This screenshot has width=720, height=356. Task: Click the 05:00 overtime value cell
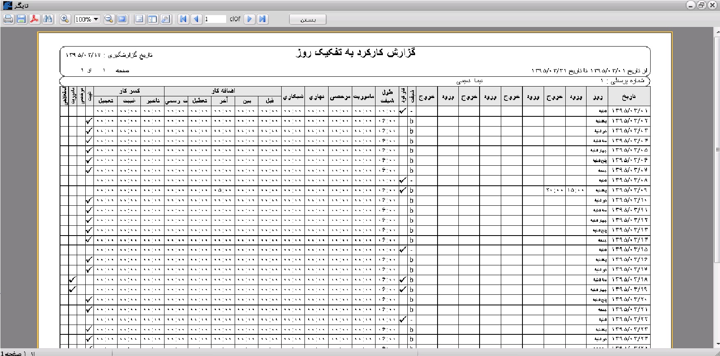(x=223, y=190)
